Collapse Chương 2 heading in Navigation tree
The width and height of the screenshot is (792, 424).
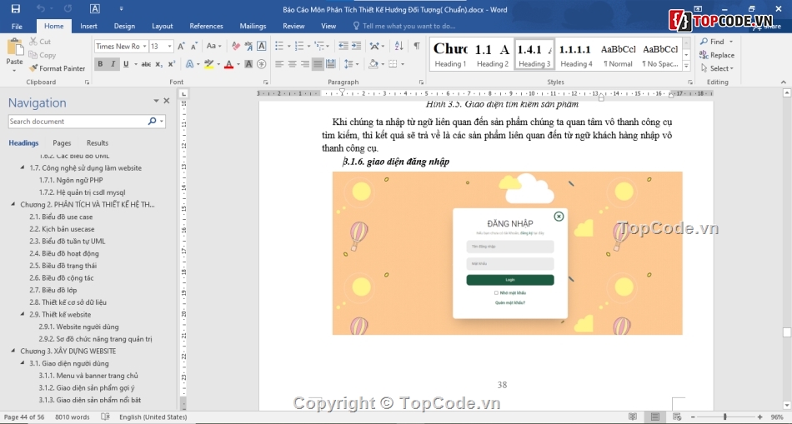[x=13, y=204]
